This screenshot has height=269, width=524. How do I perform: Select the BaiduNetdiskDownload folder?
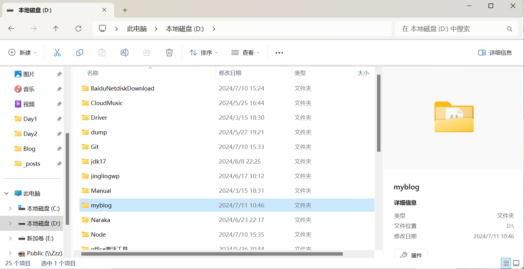(x=227, y=88)
